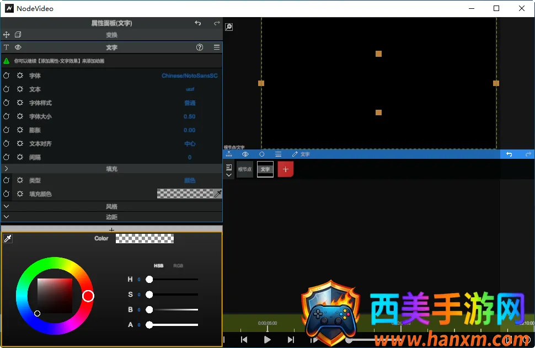The height and width of the screenshot is (348, 535).
Task: Click the red add node plus button
Action: tap(285, 169)
